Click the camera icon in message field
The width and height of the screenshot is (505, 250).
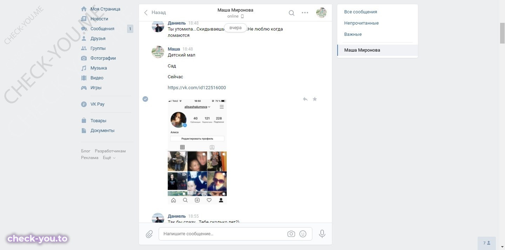coord(291,234)
